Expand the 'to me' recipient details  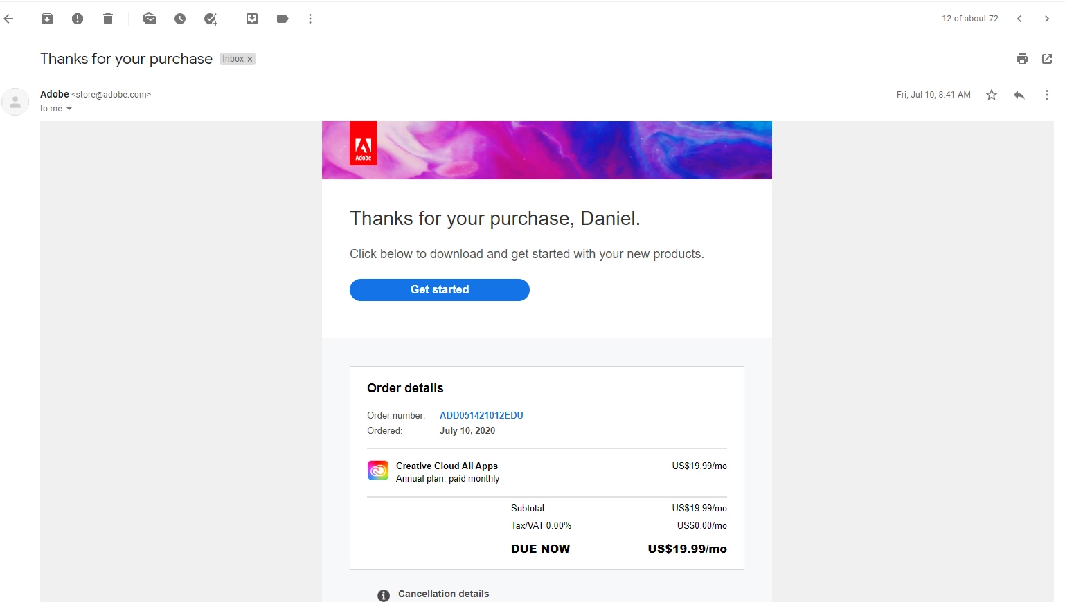point(69,109)
